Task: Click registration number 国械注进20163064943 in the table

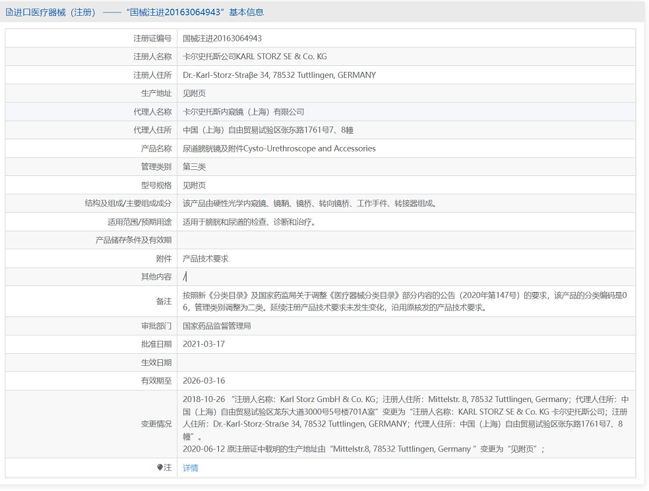Action: [x=222, y=38]
